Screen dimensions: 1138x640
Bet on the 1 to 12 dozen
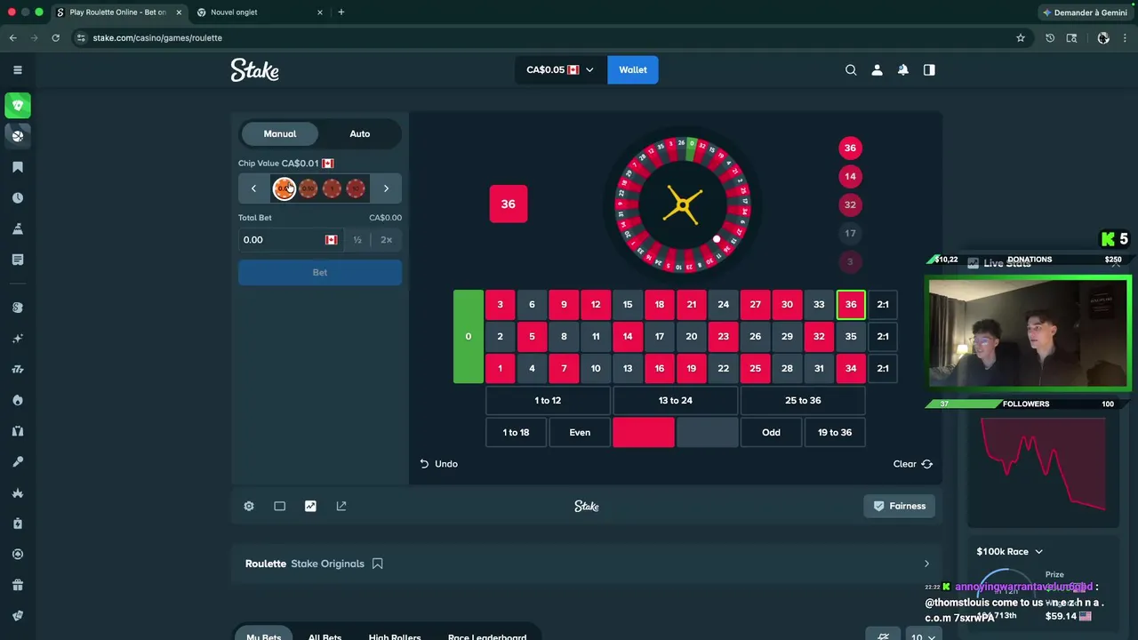click(x=548, y=400)
